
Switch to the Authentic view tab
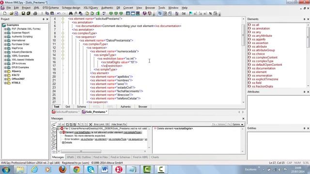point(125,106)
